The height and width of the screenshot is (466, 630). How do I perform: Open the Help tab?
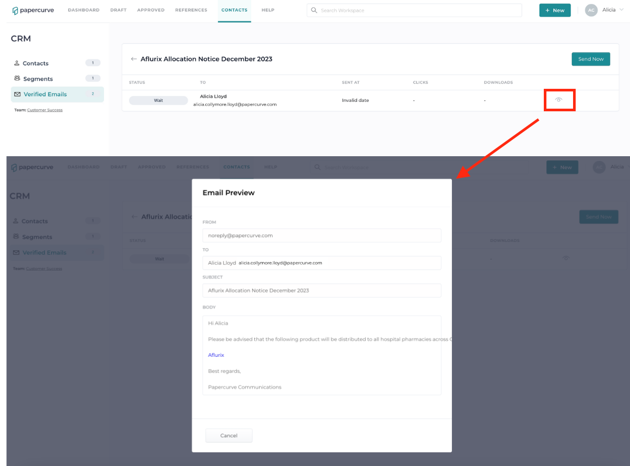click(x=268, y=10)
